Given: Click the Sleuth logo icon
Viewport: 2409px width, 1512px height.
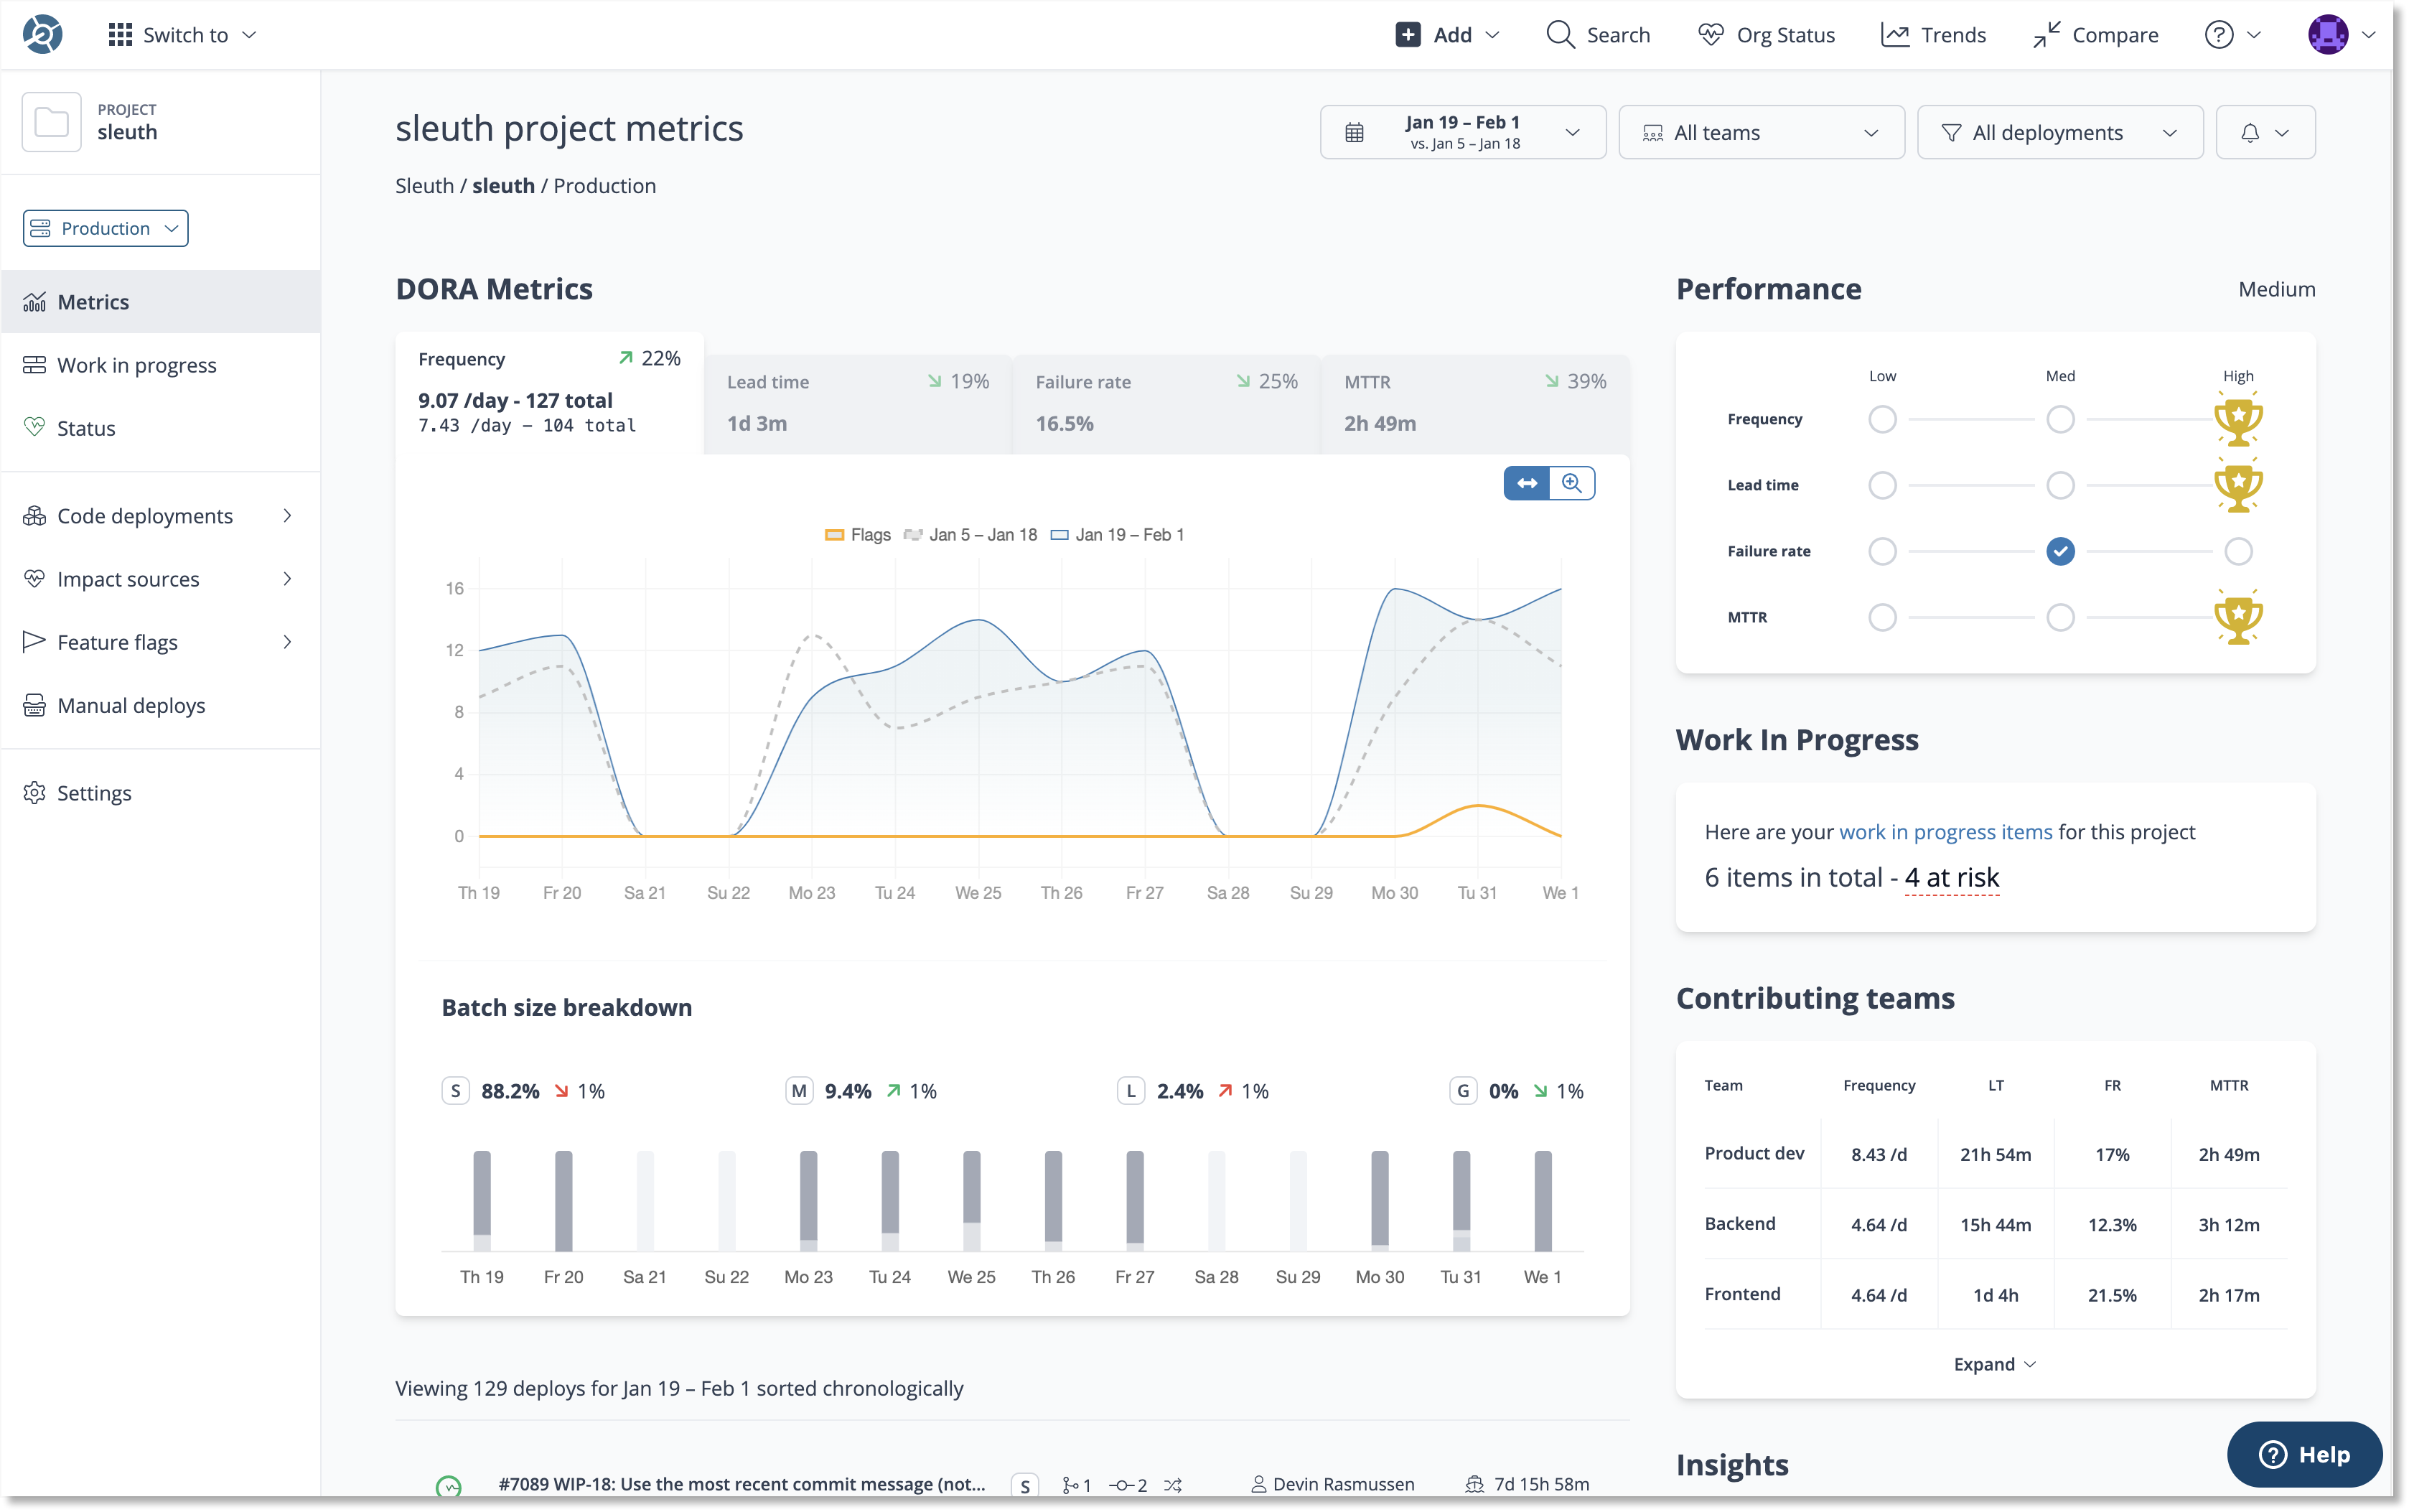Looking at the screenshot, I should [x=42, y=34].
